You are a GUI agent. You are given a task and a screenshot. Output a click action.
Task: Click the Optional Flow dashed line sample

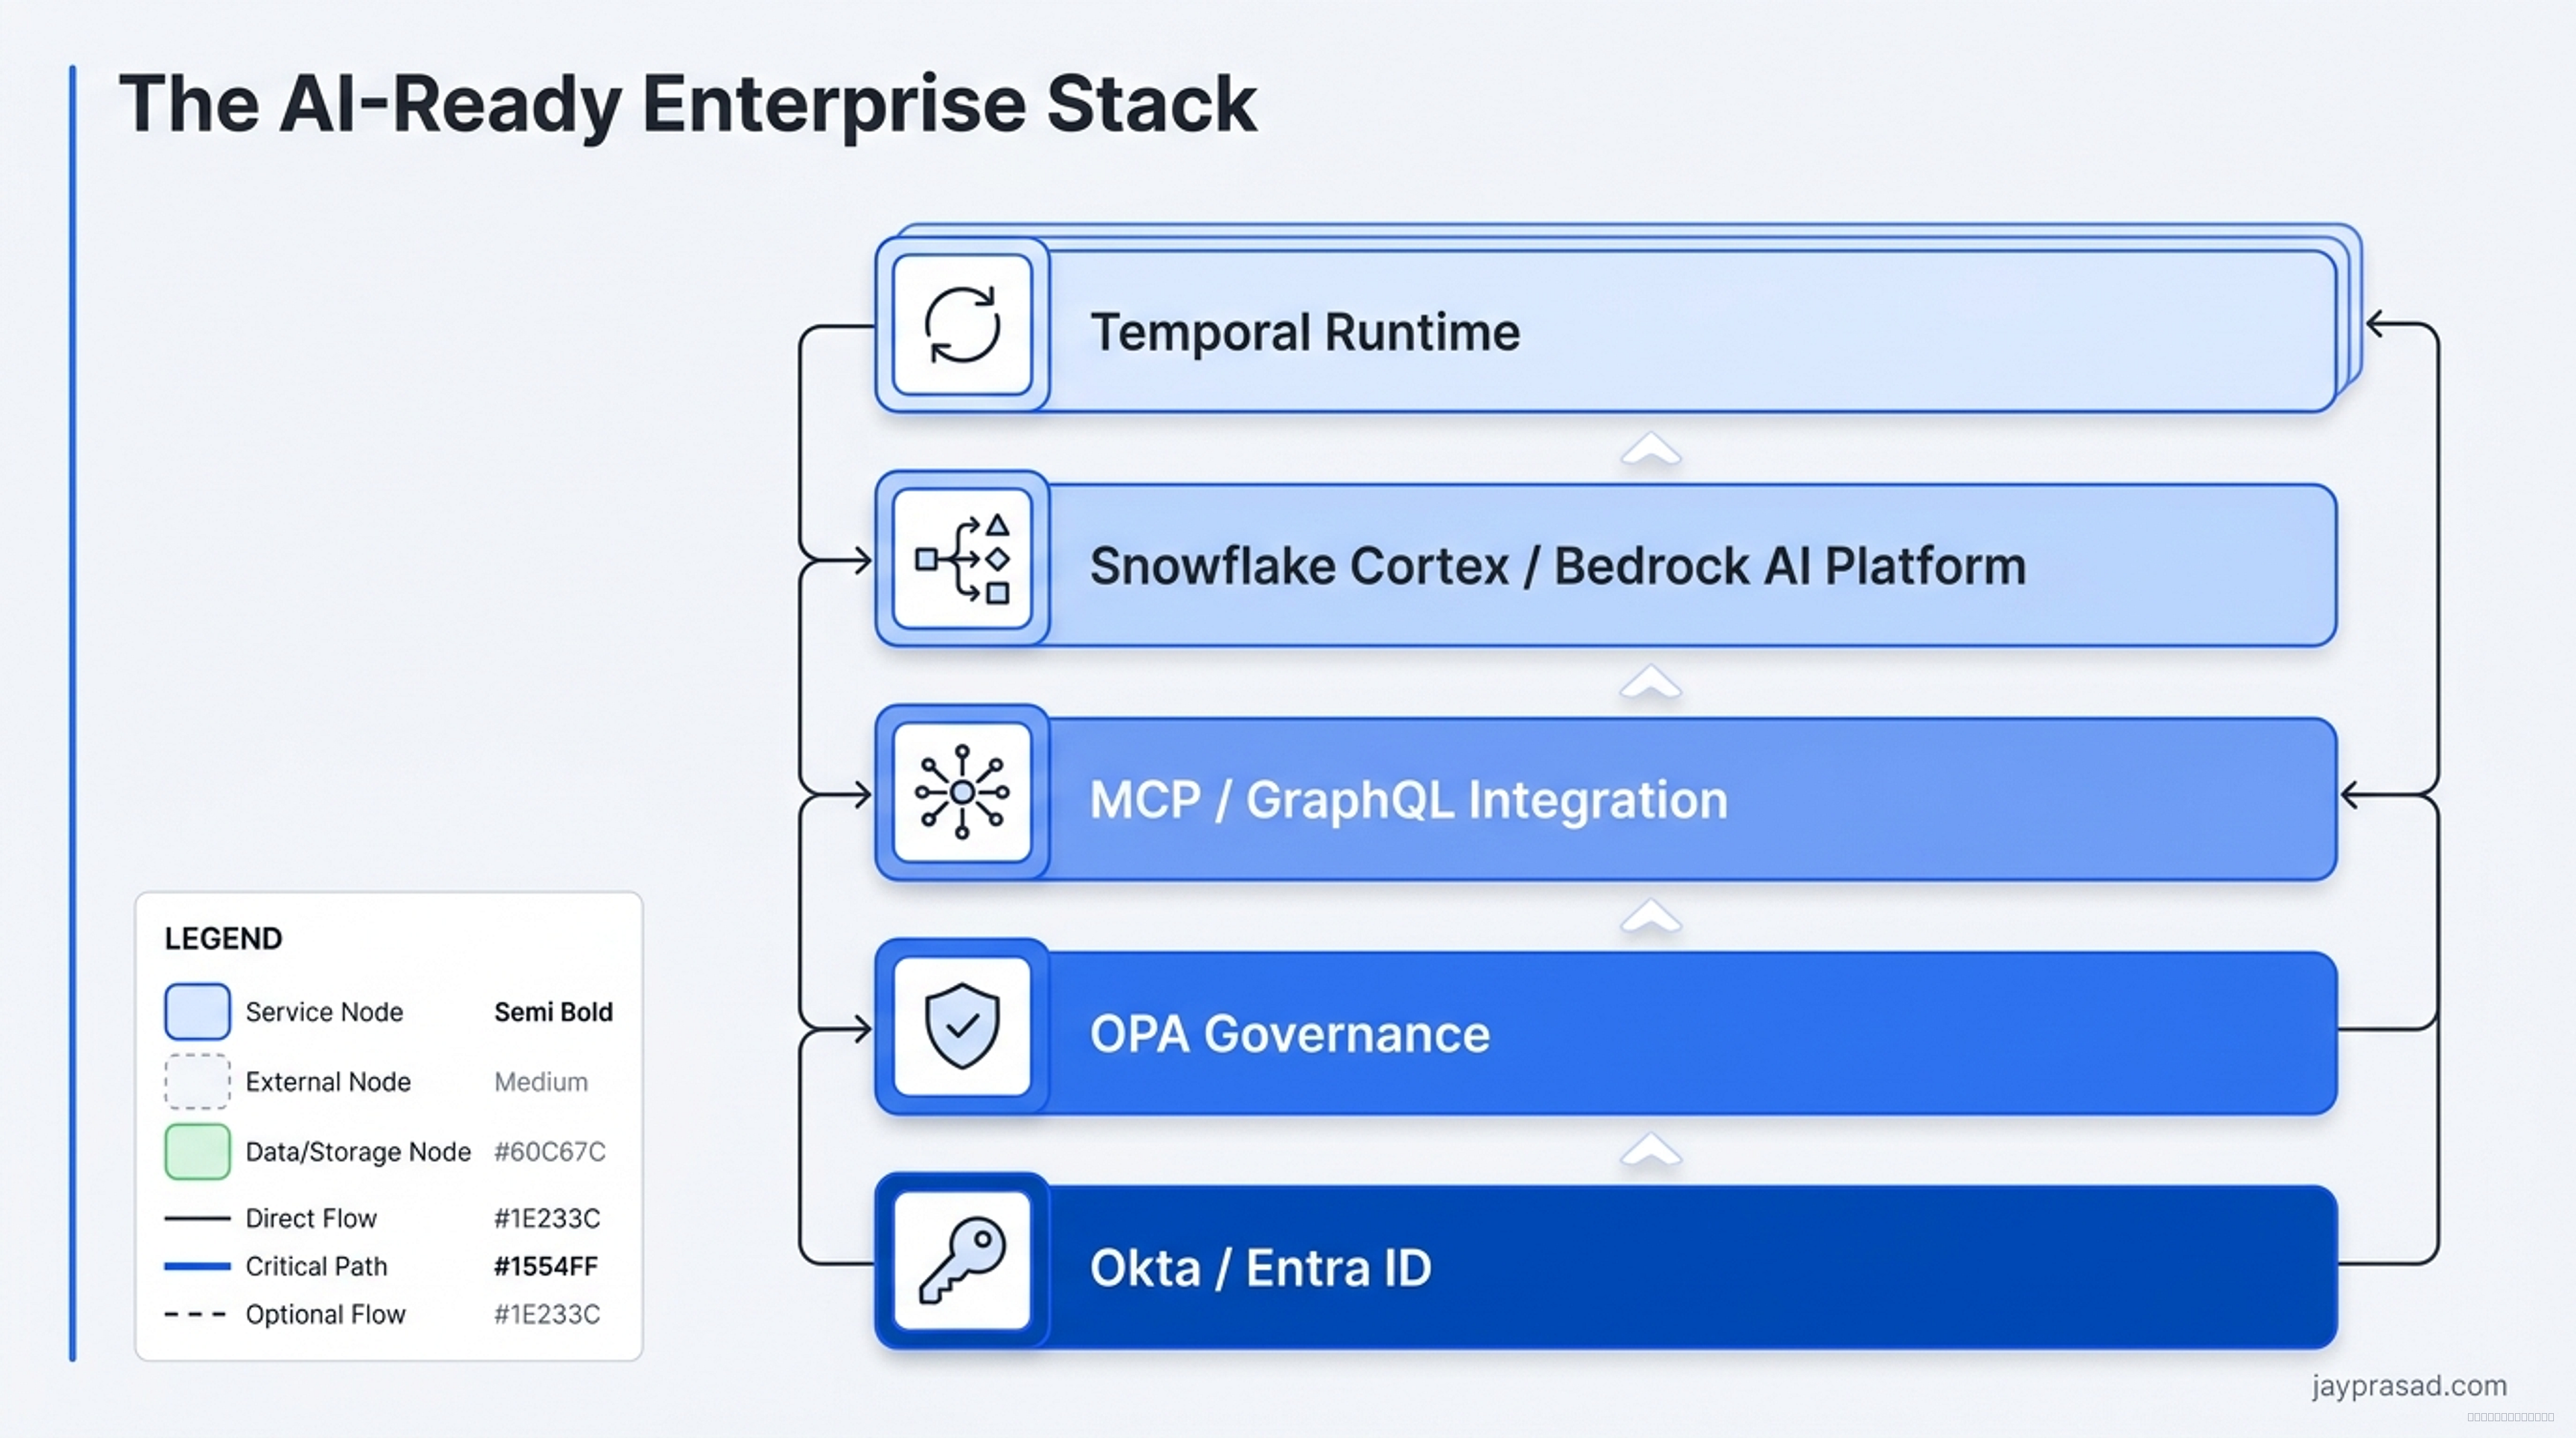click(196, 1314)
